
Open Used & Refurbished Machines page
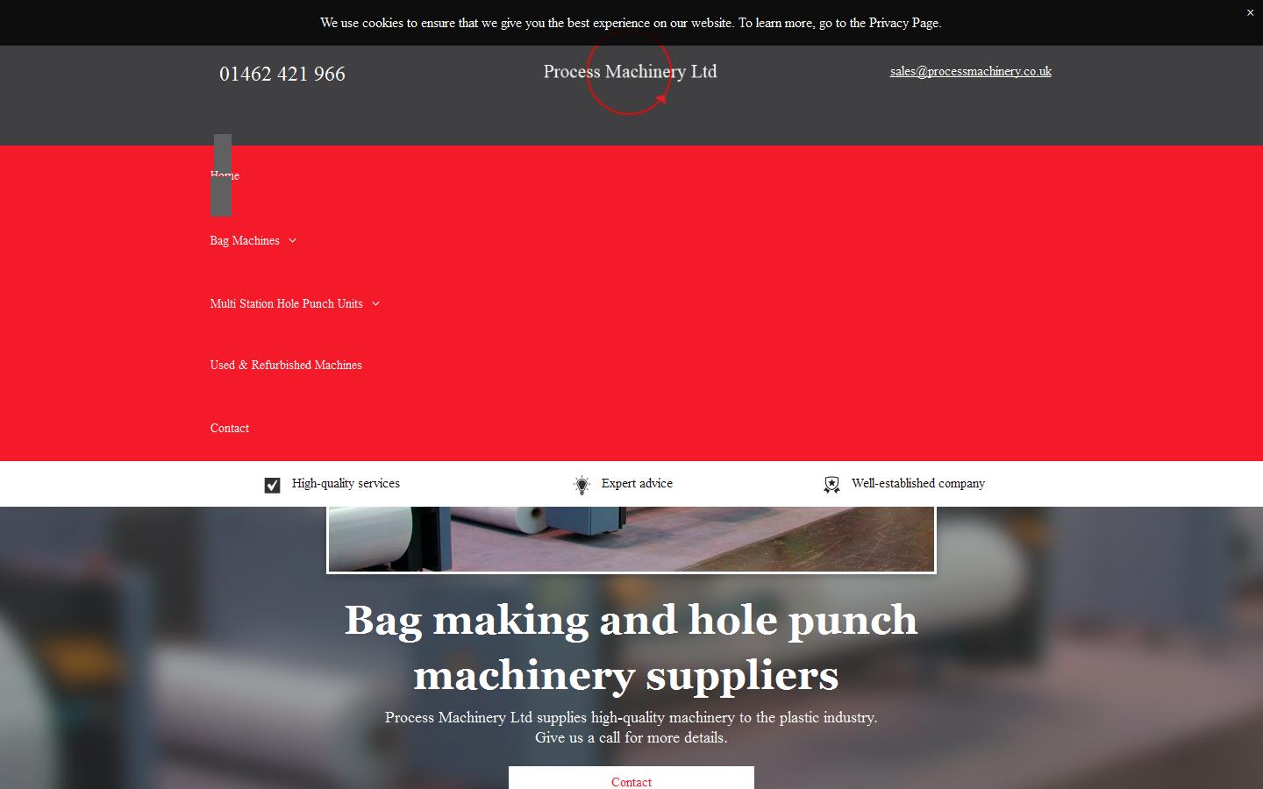click(286, 366)
